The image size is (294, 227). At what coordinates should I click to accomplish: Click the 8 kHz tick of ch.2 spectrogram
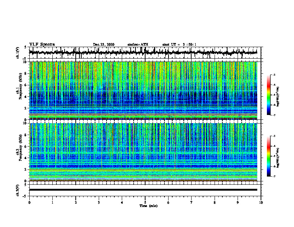click(26, 135)
